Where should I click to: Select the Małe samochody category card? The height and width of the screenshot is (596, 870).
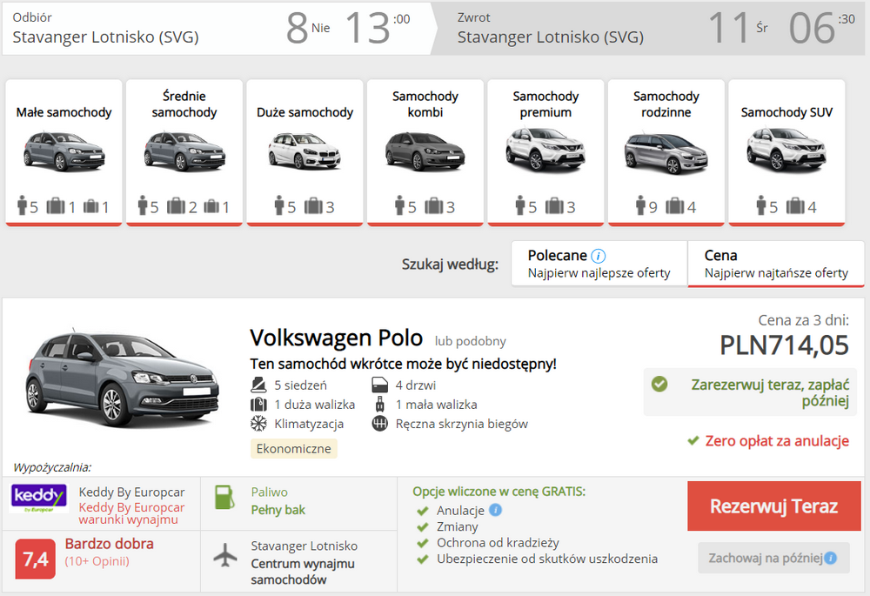(64, 152)
